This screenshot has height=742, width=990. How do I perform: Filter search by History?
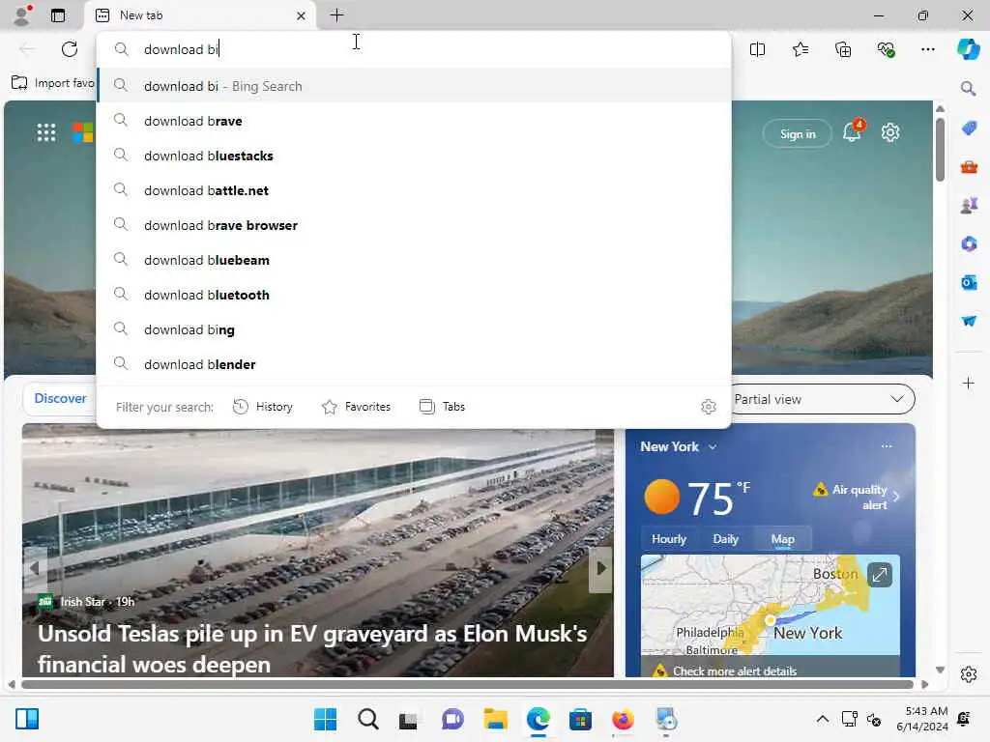coord(263,407)
